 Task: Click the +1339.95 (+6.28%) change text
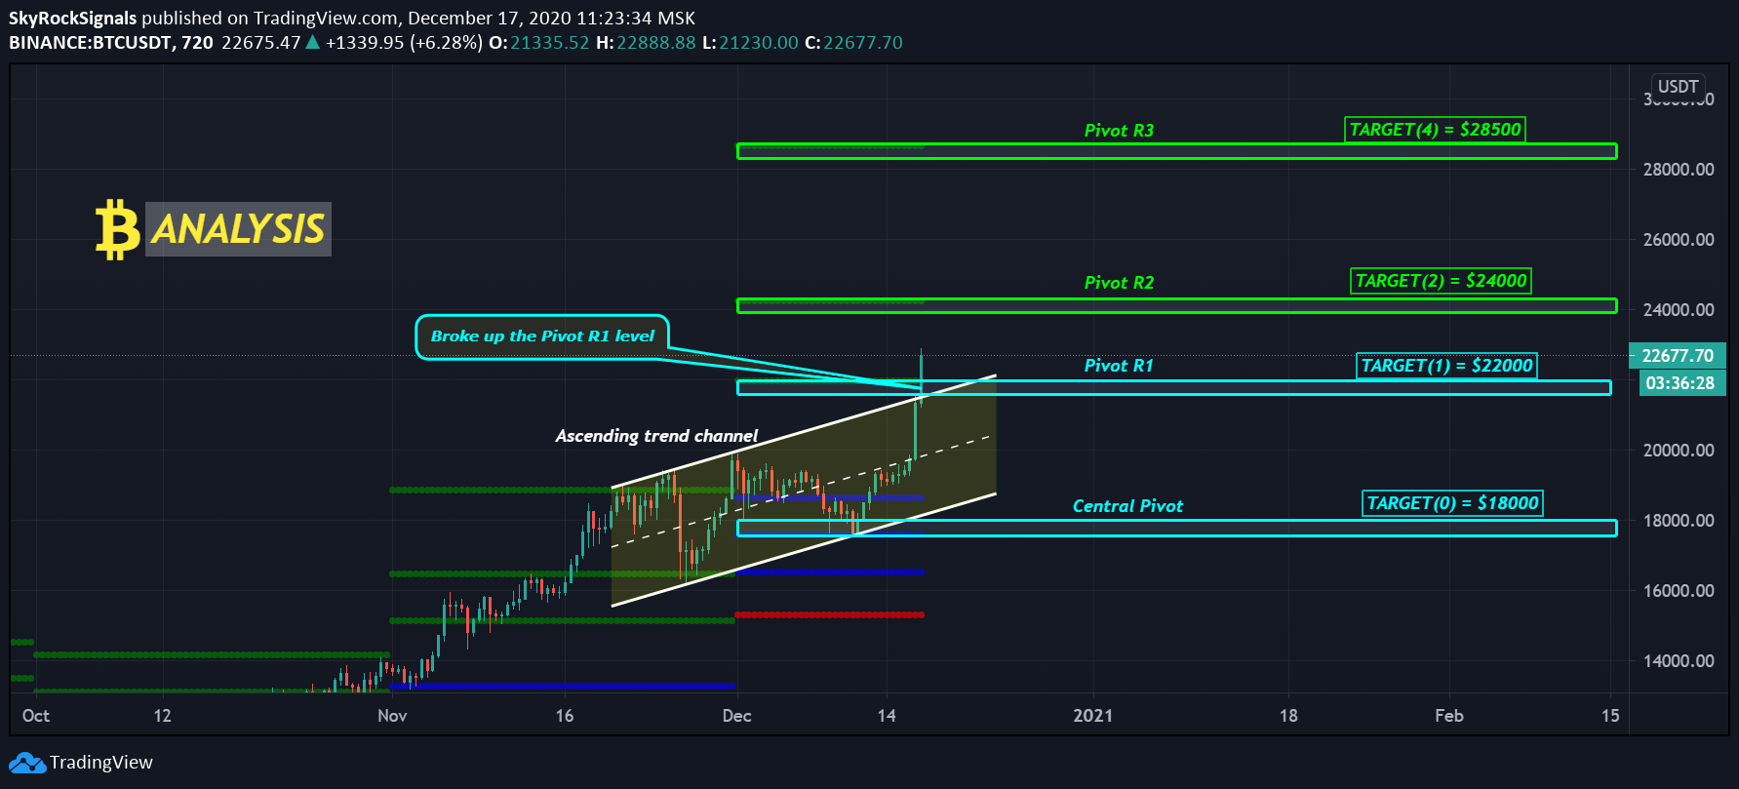tap(404, 43)
